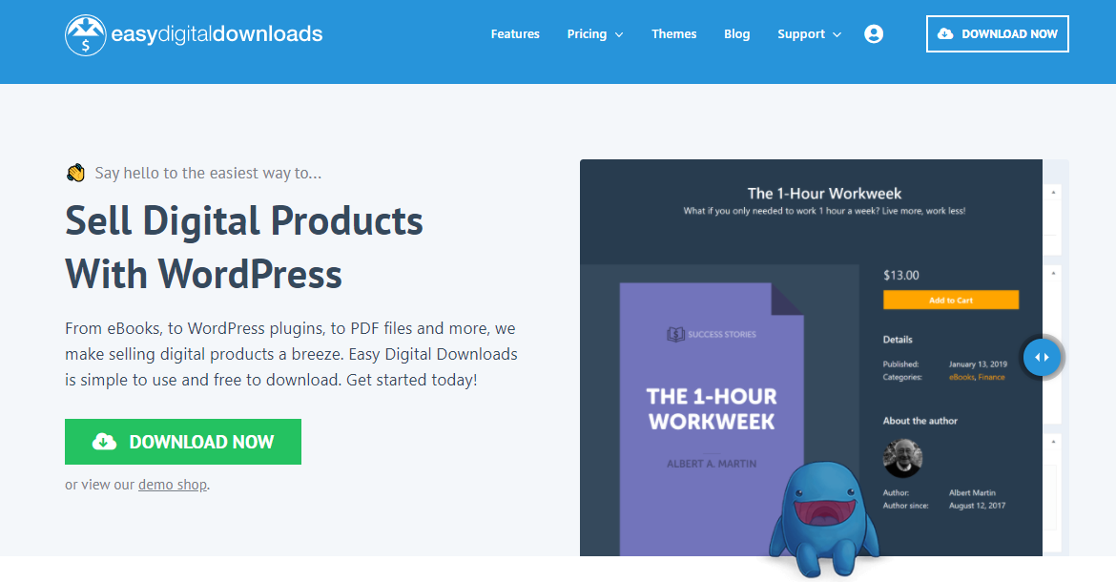
Task: Click the 'About the author' heading
Action: click(x=920, y=421)
